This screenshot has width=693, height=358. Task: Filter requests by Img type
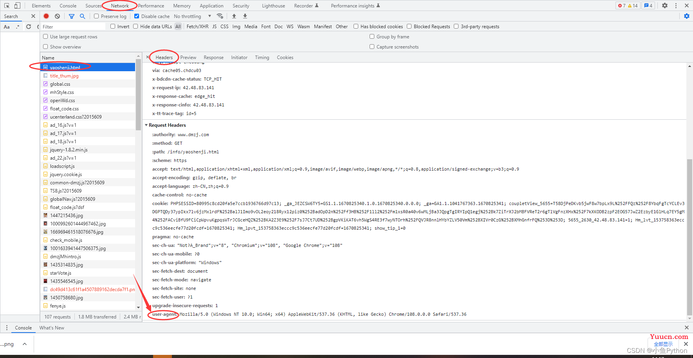click(x=236, y=26)
